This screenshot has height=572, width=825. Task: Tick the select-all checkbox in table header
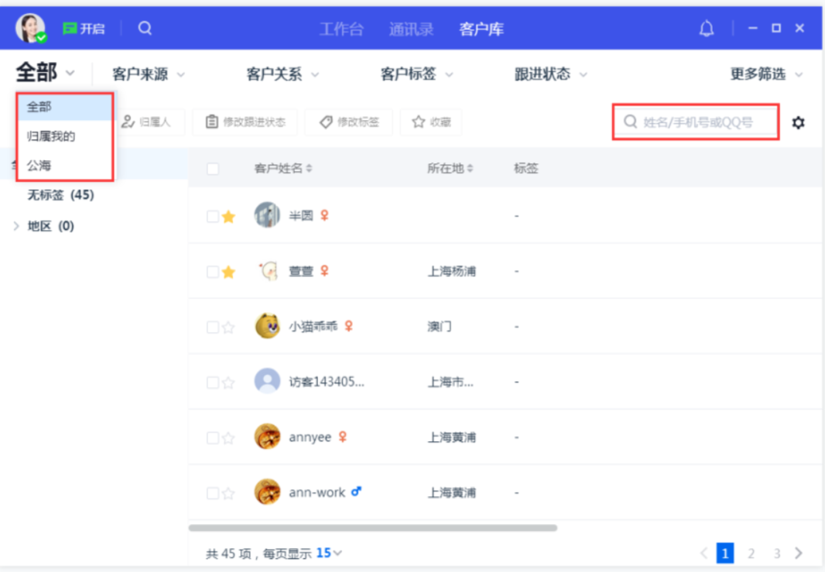coord(213,169)
